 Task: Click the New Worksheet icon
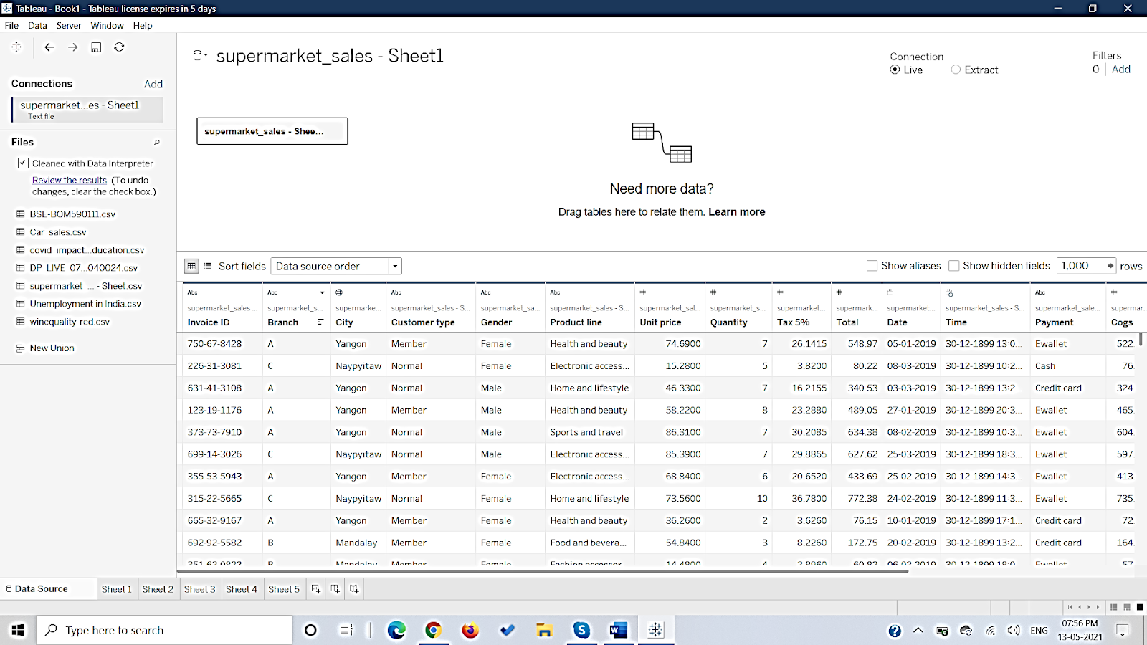coord(315,589)
